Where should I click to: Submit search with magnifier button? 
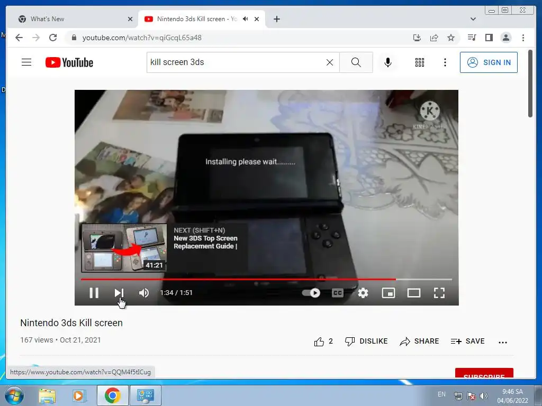[x=356, y=62]
